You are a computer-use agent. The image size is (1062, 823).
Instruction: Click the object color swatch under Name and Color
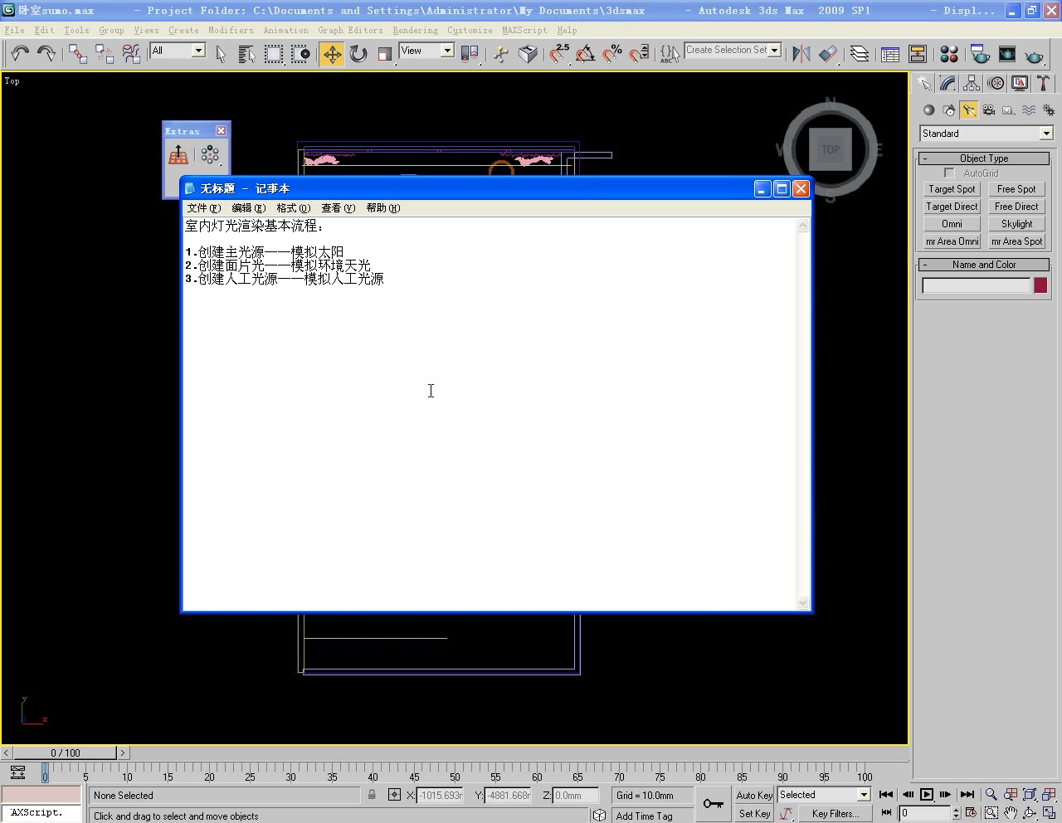[1040, 285]
